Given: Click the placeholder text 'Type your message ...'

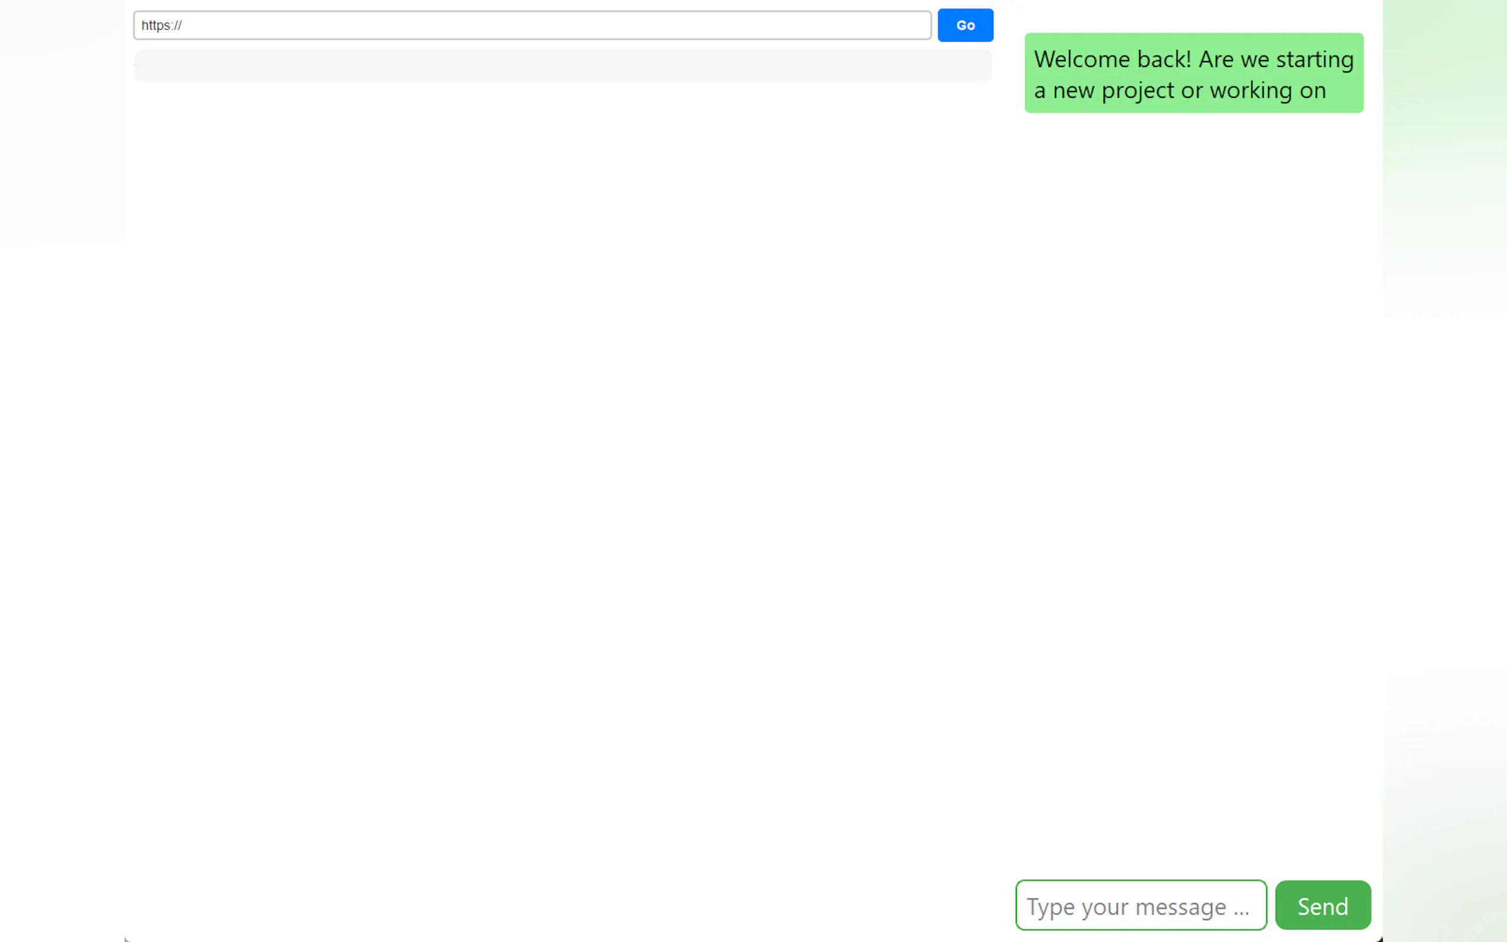Looking at the screenshot, I should 1137,906.
